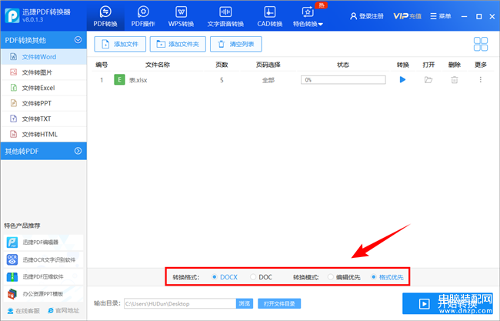The image size is (500, 321).
Task: Expand the 其他转PDF section
Action: tap(78, 151)
